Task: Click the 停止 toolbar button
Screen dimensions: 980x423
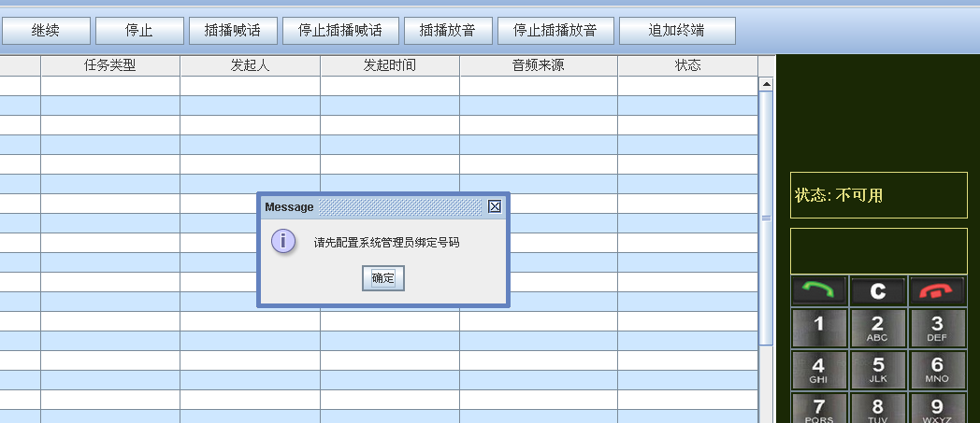Action: (x=139, y=31)
